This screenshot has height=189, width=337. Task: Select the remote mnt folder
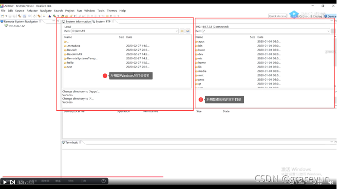[x=199, y=75]
